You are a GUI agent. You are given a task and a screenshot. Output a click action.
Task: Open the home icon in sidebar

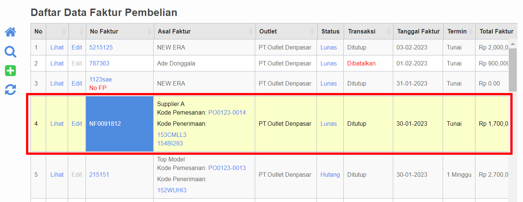tap(10, 32)
